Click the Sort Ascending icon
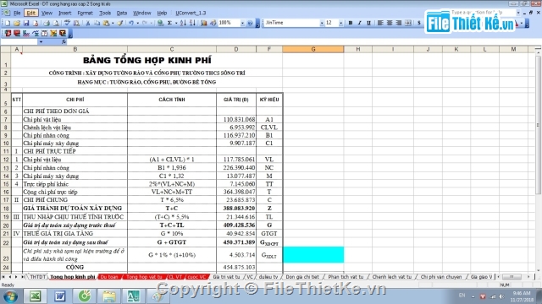The image size is (542, 304). 183,23
